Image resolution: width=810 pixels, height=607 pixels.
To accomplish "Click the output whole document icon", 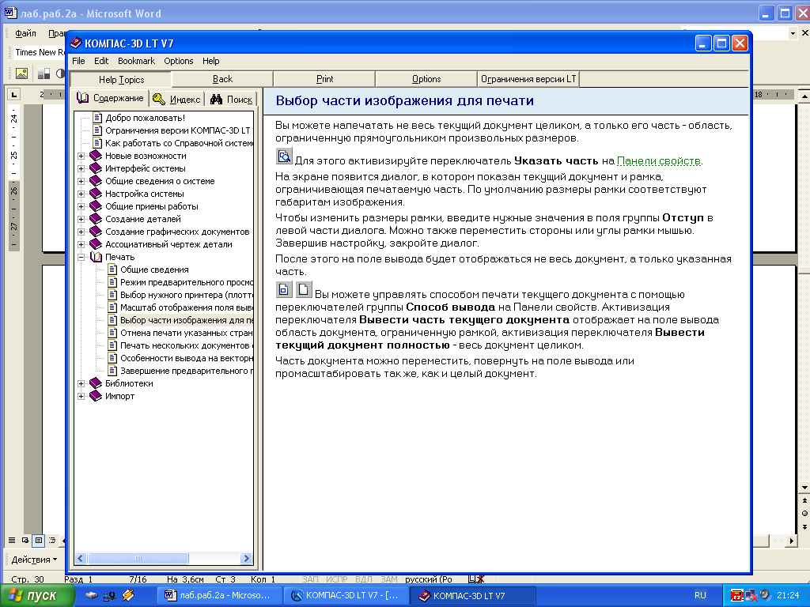I will 304,289.
